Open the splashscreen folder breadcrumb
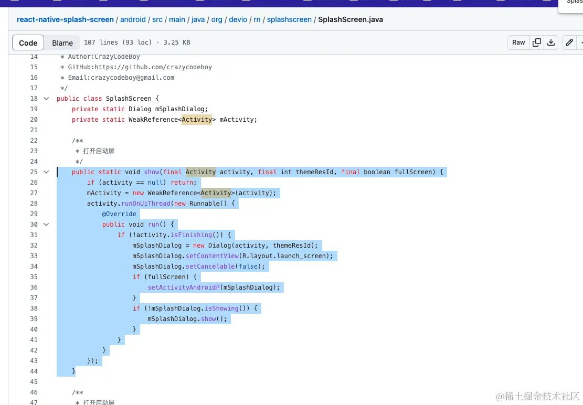 coord(289,19)
